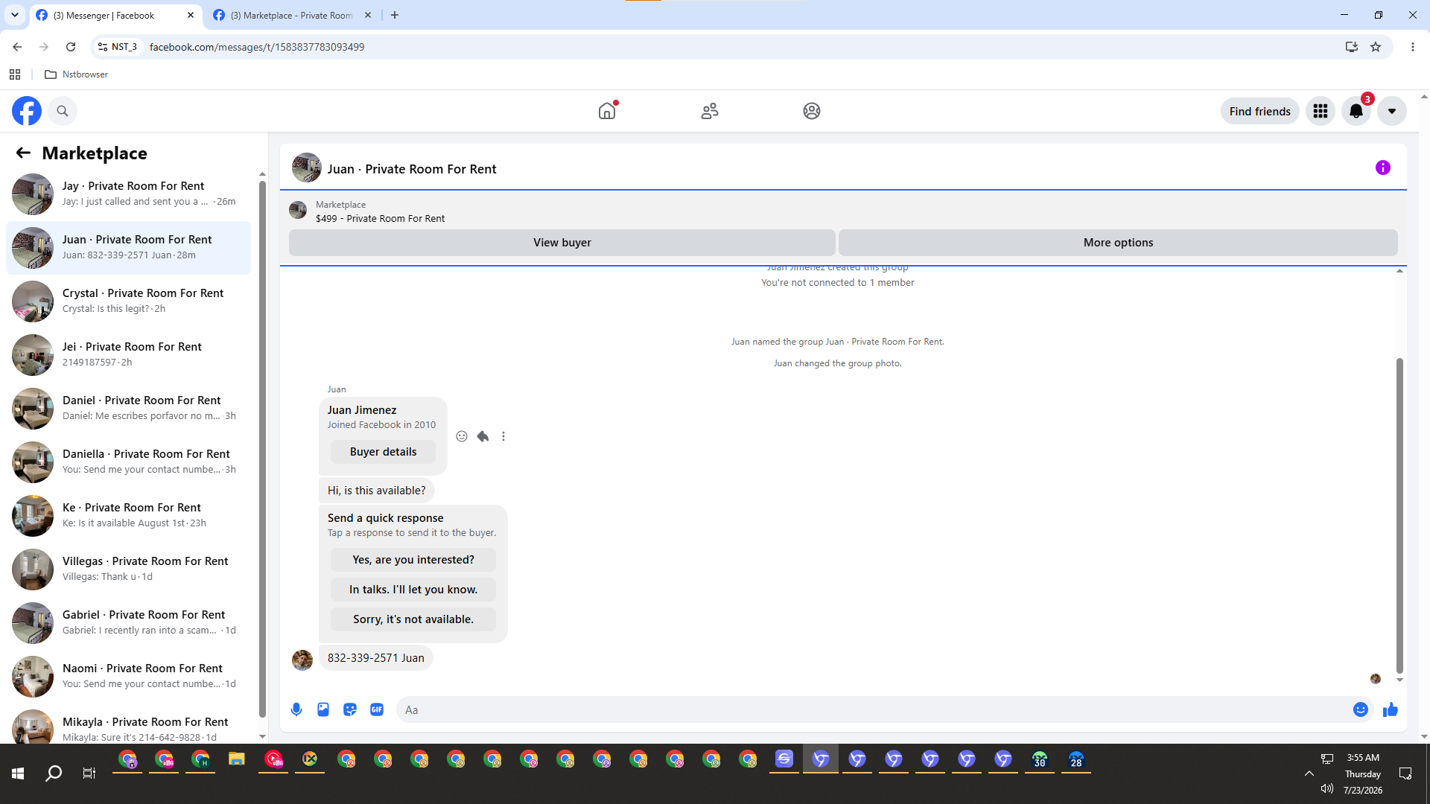Viewport: 1430px width, 804px height.
Task: Open Buyer details for Juan Jimenez
Action: pyautogui.click(x=383, y=452)
